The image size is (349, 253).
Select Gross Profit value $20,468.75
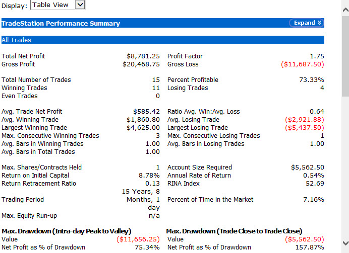[141, 64]
